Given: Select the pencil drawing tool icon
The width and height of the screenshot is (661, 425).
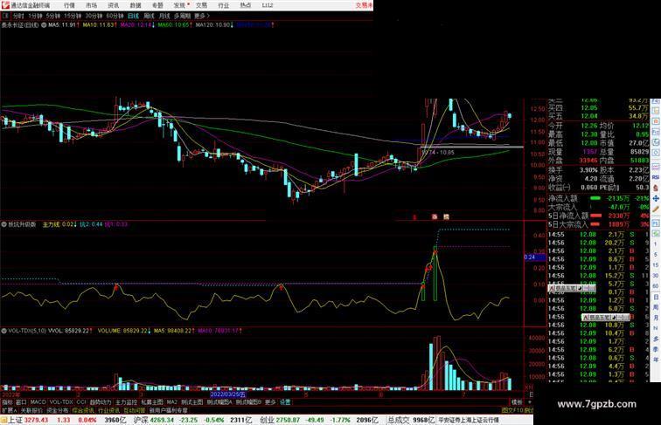Looking at the screenshot, I should coord(656,209).
